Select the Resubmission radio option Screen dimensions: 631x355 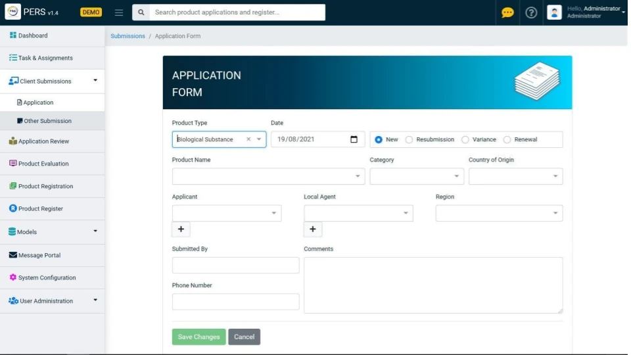(x=409, y=139)
